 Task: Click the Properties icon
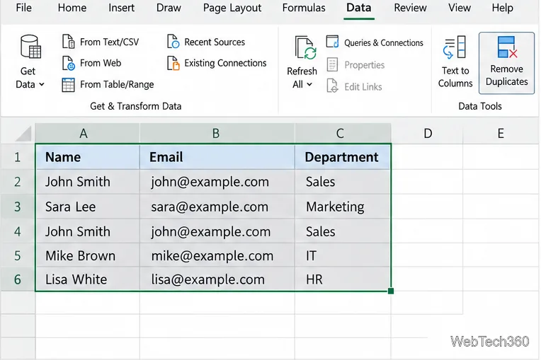(332, 64)
